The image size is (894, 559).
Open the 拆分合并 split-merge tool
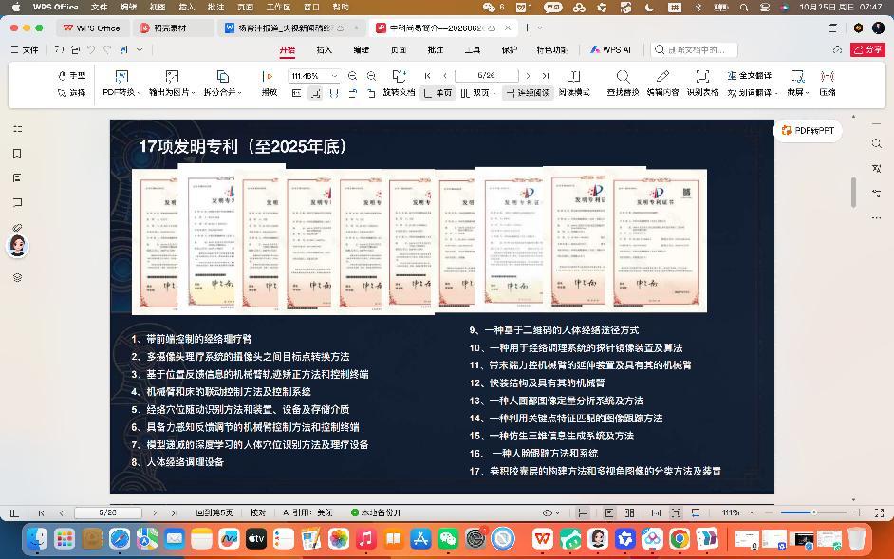pyautogui.click(x=222, y=84)
